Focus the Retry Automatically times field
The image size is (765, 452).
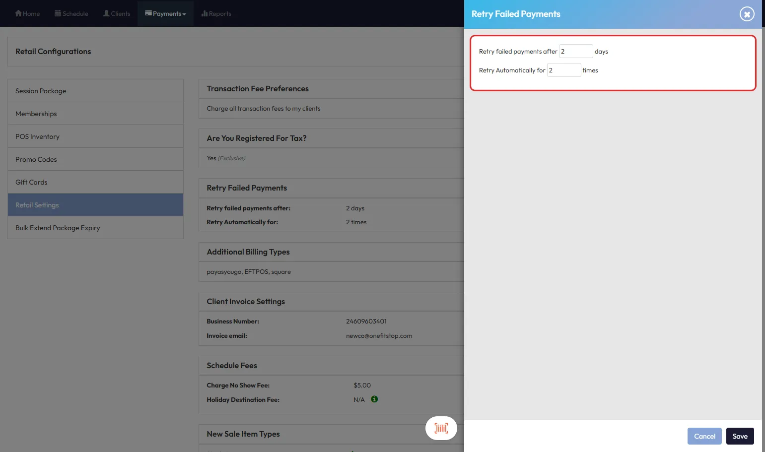point(563,70)
